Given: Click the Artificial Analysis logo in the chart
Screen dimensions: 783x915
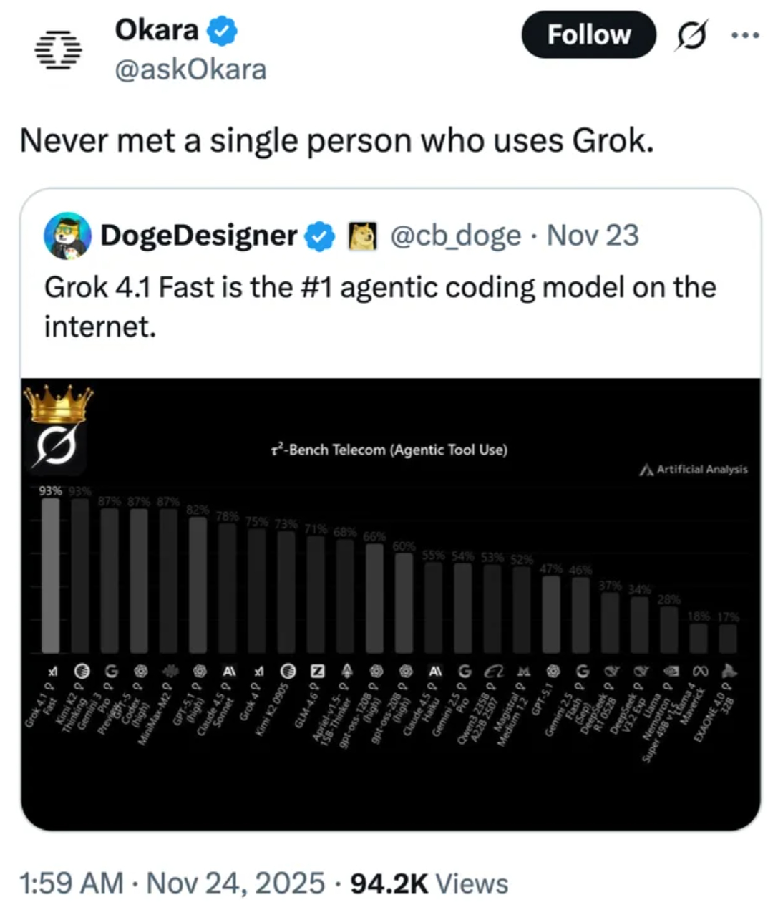Looking at the screenshot, I should click(693, 470).
